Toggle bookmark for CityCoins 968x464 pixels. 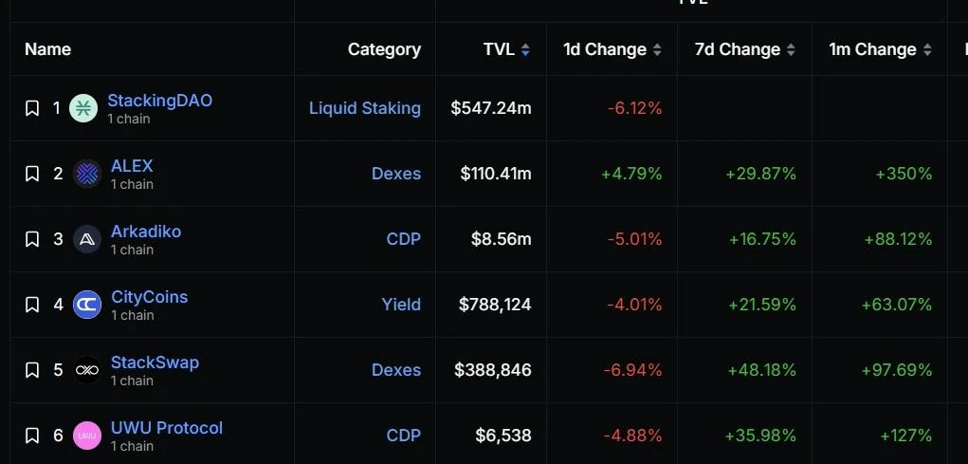pyautogui.click(x=32, y=305)
